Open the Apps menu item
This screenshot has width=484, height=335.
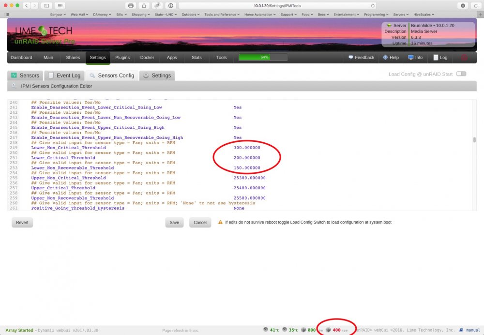172,58
